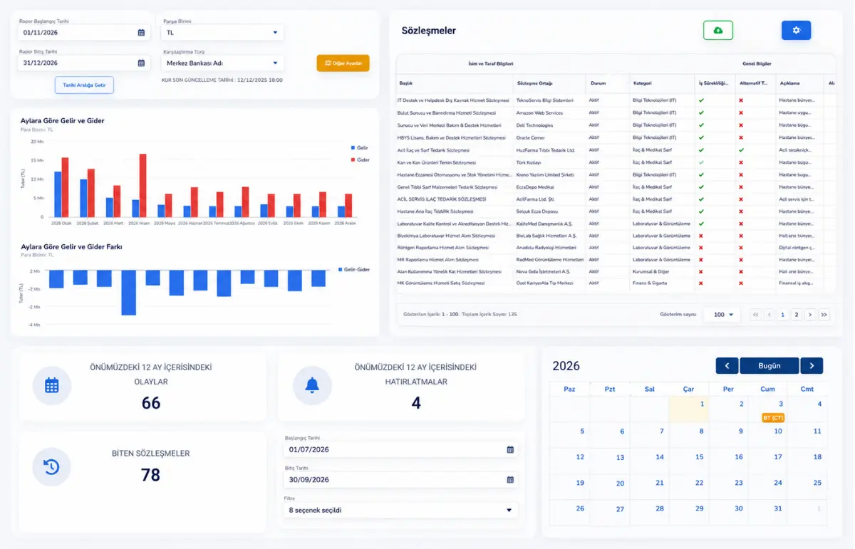Viewport: 855px width, 549px height.
Task: Expand the Filtre 8 seçenek seçildi dropdown
Action: [x=401, y=510]
